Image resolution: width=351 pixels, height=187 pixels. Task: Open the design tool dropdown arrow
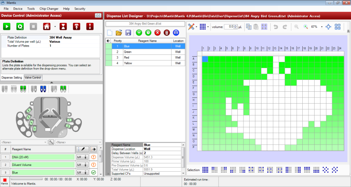(x=196, y=27)
